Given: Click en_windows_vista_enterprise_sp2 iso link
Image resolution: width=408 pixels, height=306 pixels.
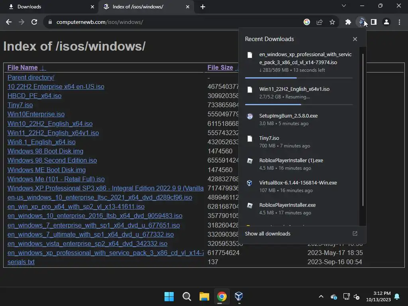Looking at the screenshot, I should (x=87, y=243).
